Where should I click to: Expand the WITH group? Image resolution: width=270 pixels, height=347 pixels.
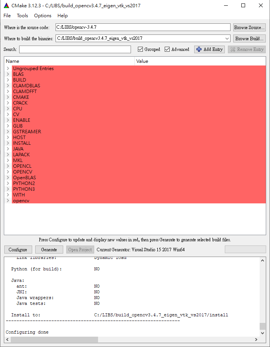(8, 195)
